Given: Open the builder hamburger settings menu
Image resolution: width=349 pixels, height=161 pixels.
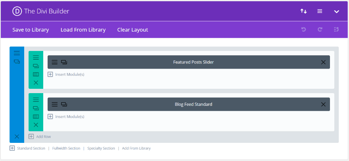Looking at the screenshot, I should pyautogui.click(x=320, y=11).
